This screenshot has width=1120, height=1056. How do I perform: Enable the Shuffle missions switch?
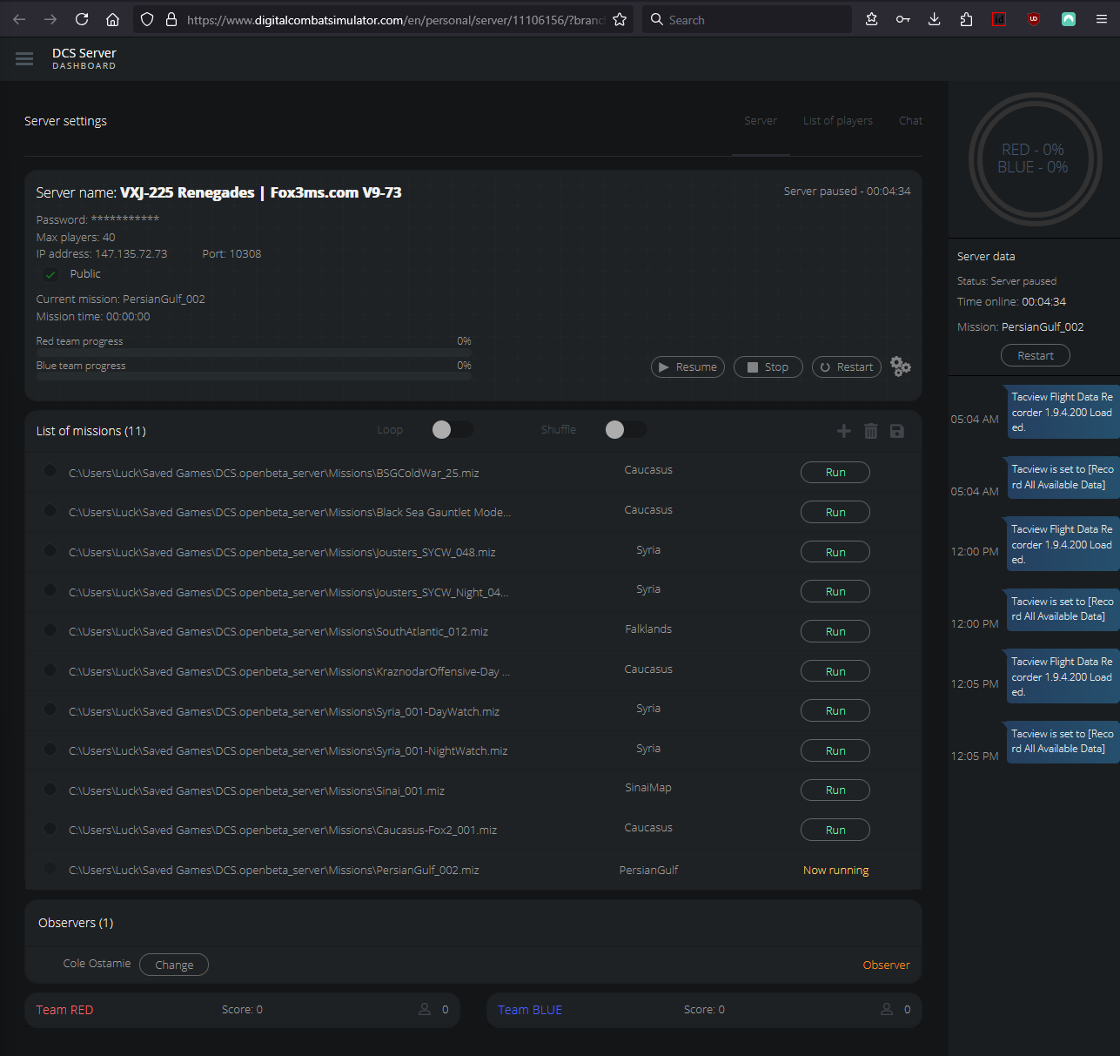pos(626,429)
